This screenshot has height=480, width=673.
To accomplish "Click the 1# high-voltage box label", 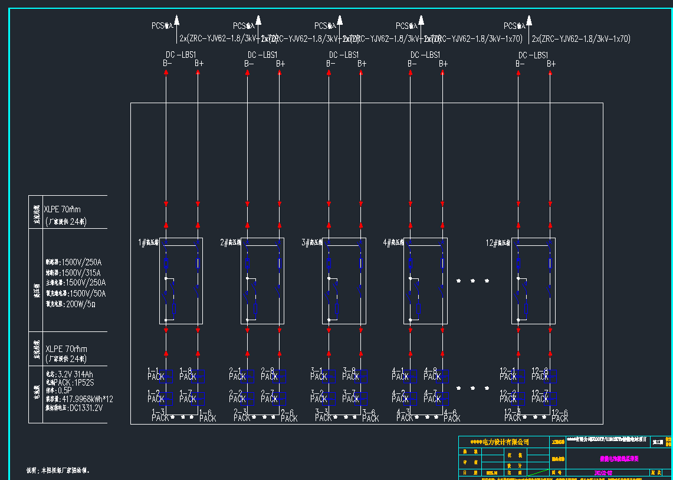I will pyautogui.click(x=149, y=242).
